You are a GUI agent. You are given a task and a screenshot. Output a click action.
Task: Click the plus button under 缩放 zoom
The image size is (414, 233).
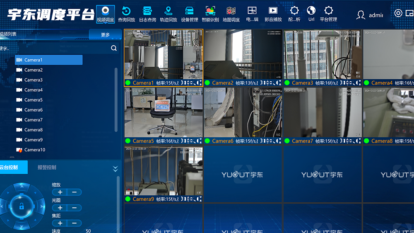(60, 192)
